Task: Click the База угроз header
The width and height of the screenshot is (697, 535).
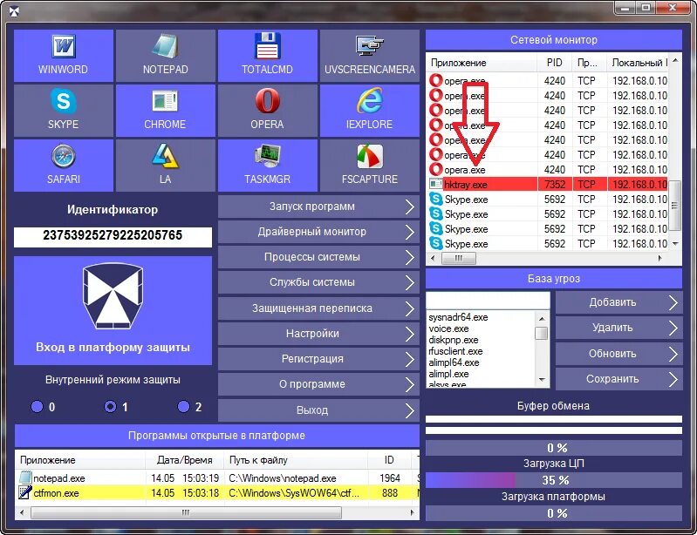Action: 554,279
